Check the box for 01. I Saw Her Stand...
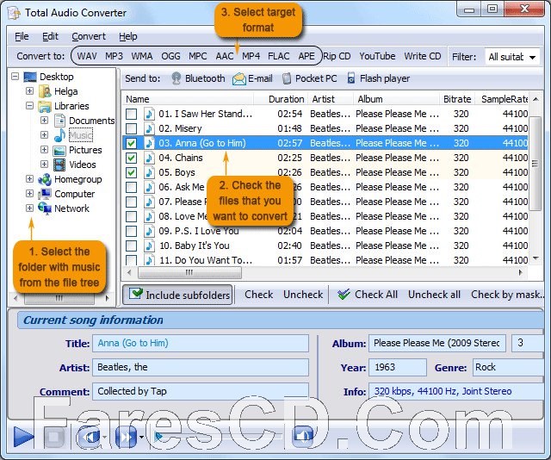 point(132,114)
